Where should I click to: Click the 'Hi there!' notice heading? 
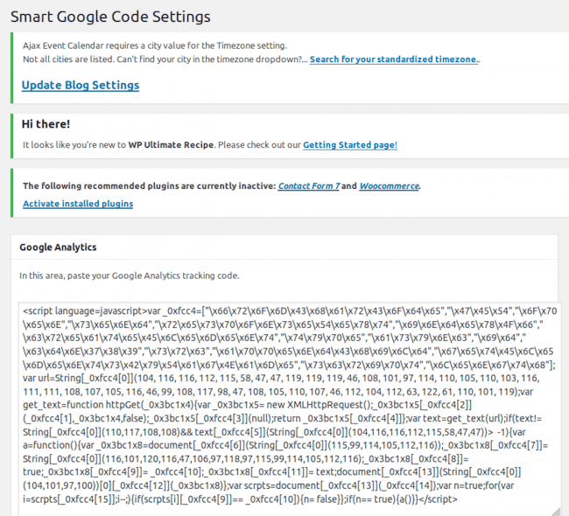pos(46,124)
